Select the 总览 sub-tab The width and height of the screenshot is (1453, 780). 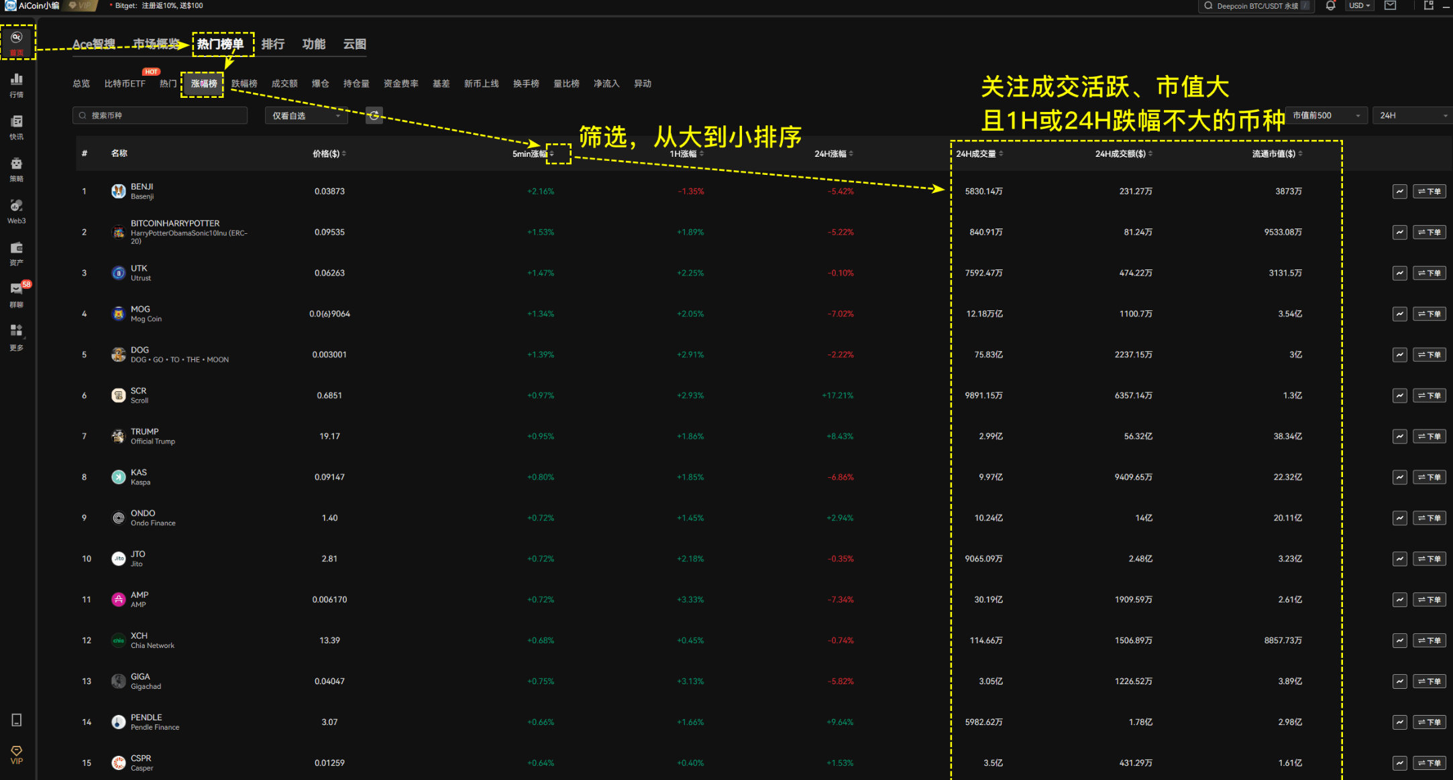tap(81, 84)
